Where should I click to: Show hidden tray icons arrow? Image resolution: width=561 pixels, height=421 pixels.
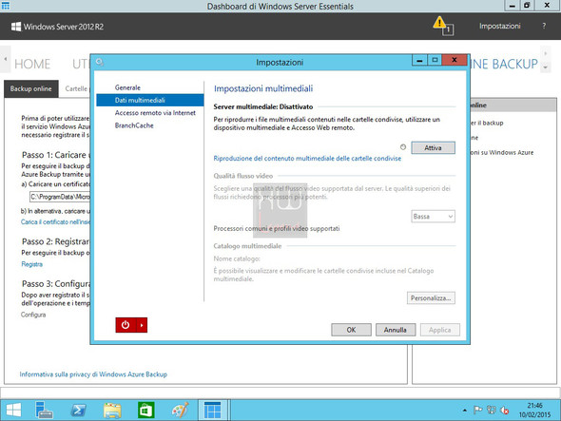point(464,411)
